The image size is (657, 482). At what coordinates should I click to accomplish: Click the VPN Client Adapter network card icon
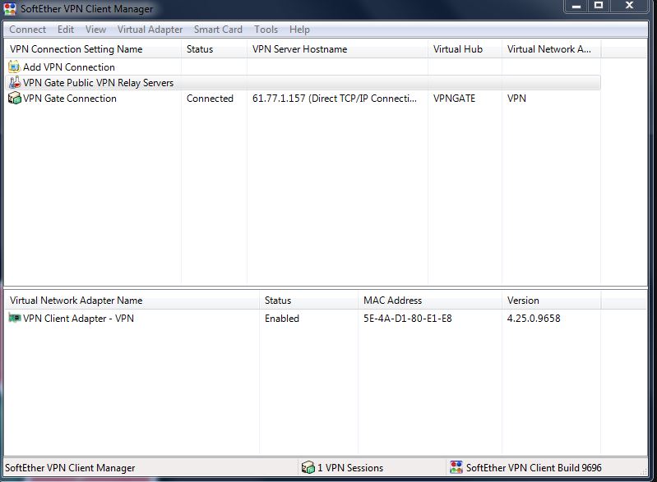pos(15,318)
